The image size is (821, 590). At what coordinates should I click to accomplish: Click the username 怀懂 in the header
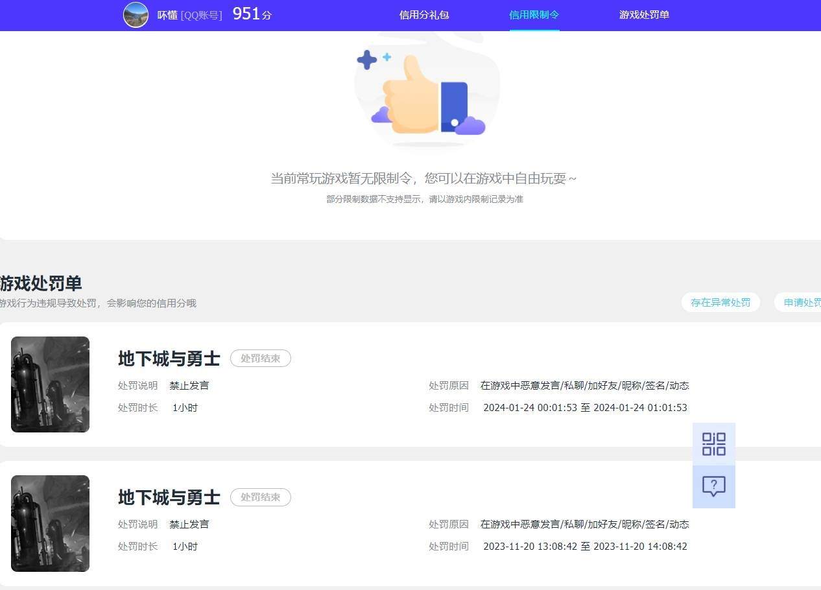(x=167, y=15)
